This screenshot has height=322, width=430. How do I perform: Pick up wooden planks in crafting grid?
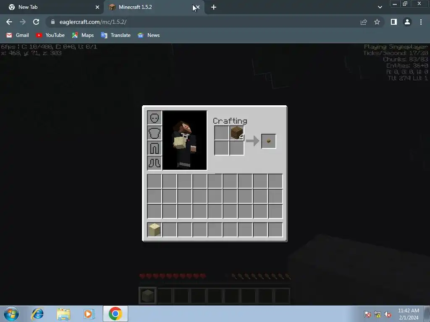236,133
